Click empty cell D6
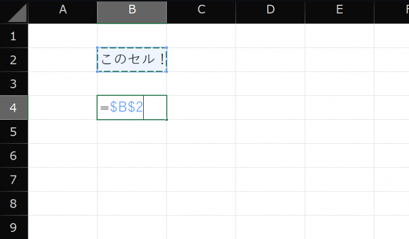The height and width of the screenshot is (239, 409). coord(270,155)
